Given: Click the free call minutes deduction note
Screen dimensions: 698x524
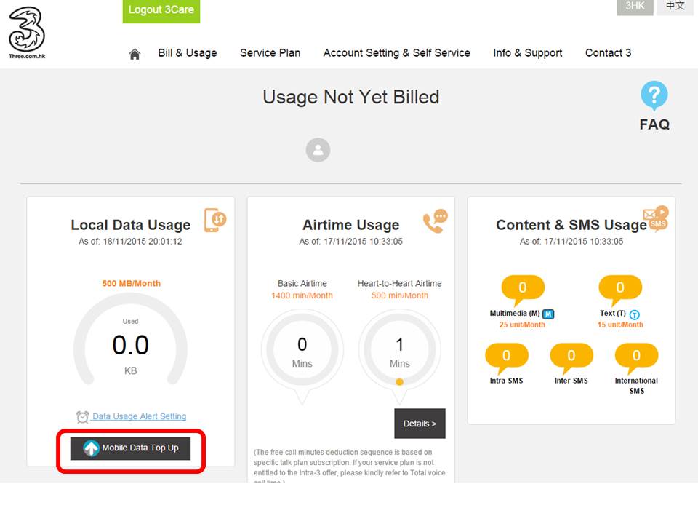Looking at the screenshot, I should (350, 465).
